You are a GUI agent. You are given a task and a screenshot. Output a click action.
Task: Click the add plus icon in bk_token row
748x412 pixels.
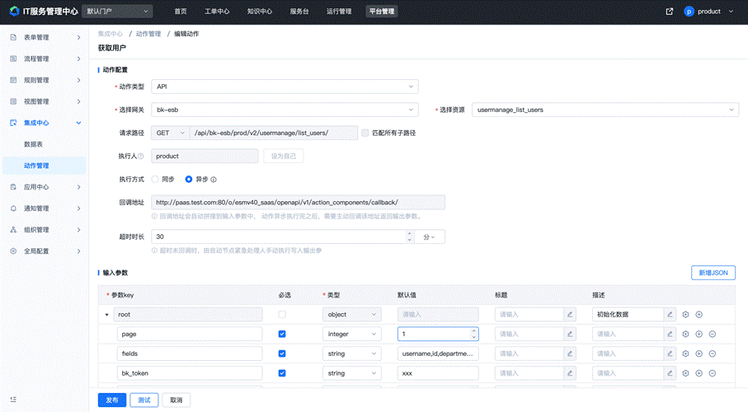coord(699,373)
